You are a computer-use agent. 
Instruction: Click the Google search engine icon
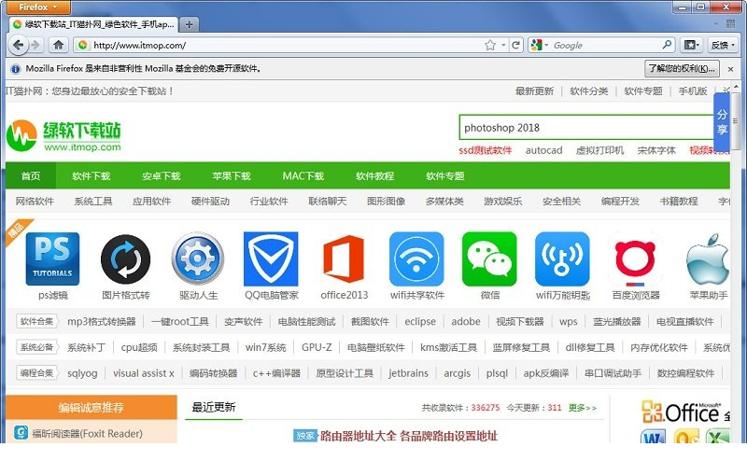click(536, 45)
